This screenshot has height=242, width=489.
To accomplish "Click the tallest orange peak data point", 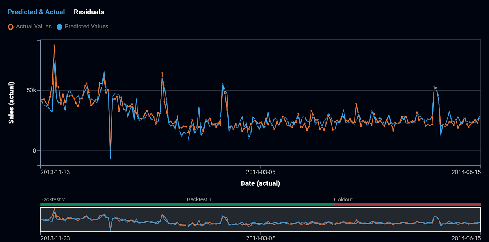I will click(54, 46).
